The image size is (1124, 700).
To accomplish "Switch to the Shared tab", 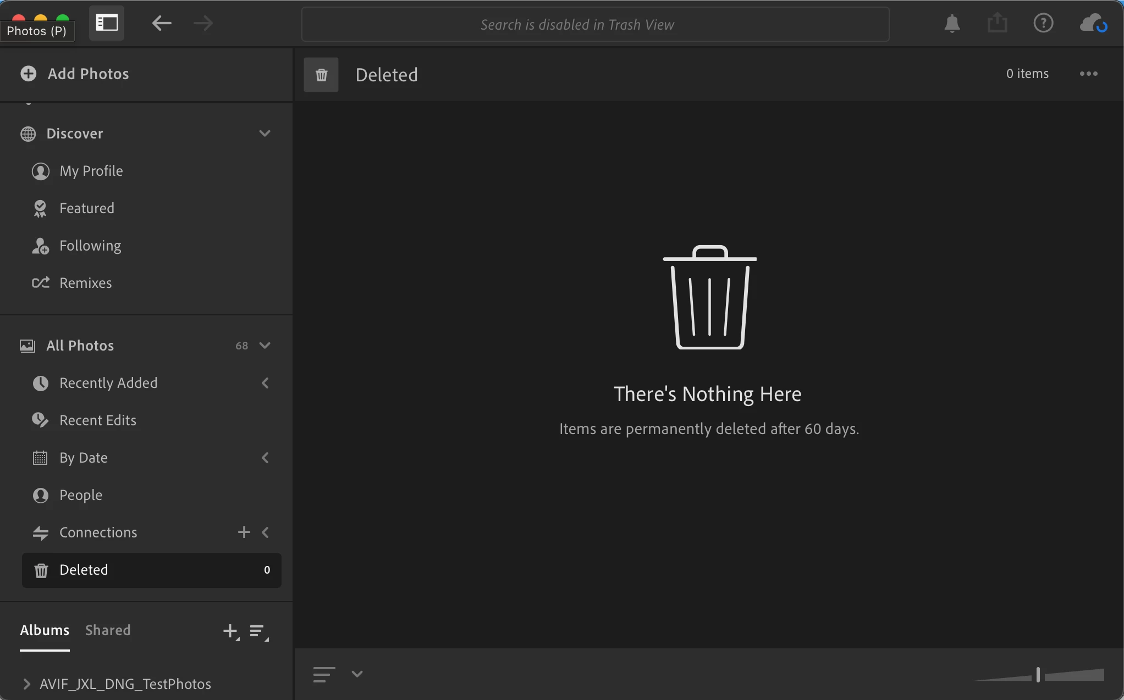I will pos(108,630).
